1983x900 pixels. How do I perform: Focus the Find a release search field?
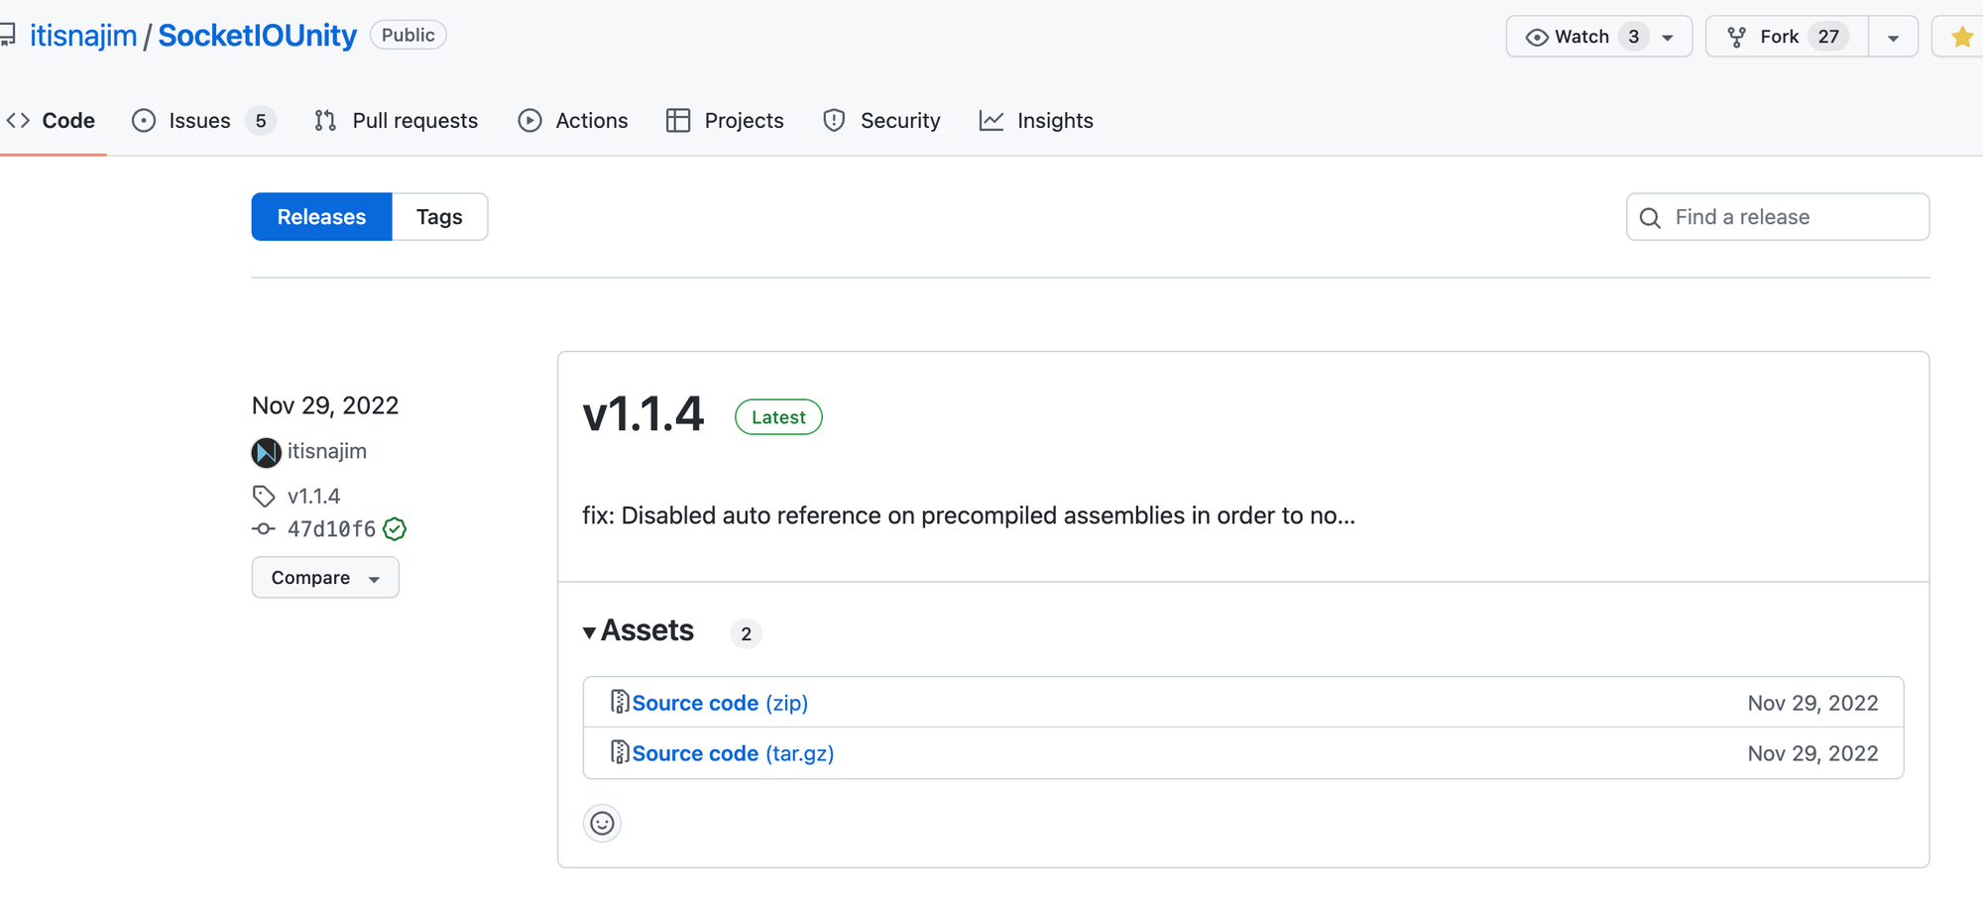[x=1778, y=217]
